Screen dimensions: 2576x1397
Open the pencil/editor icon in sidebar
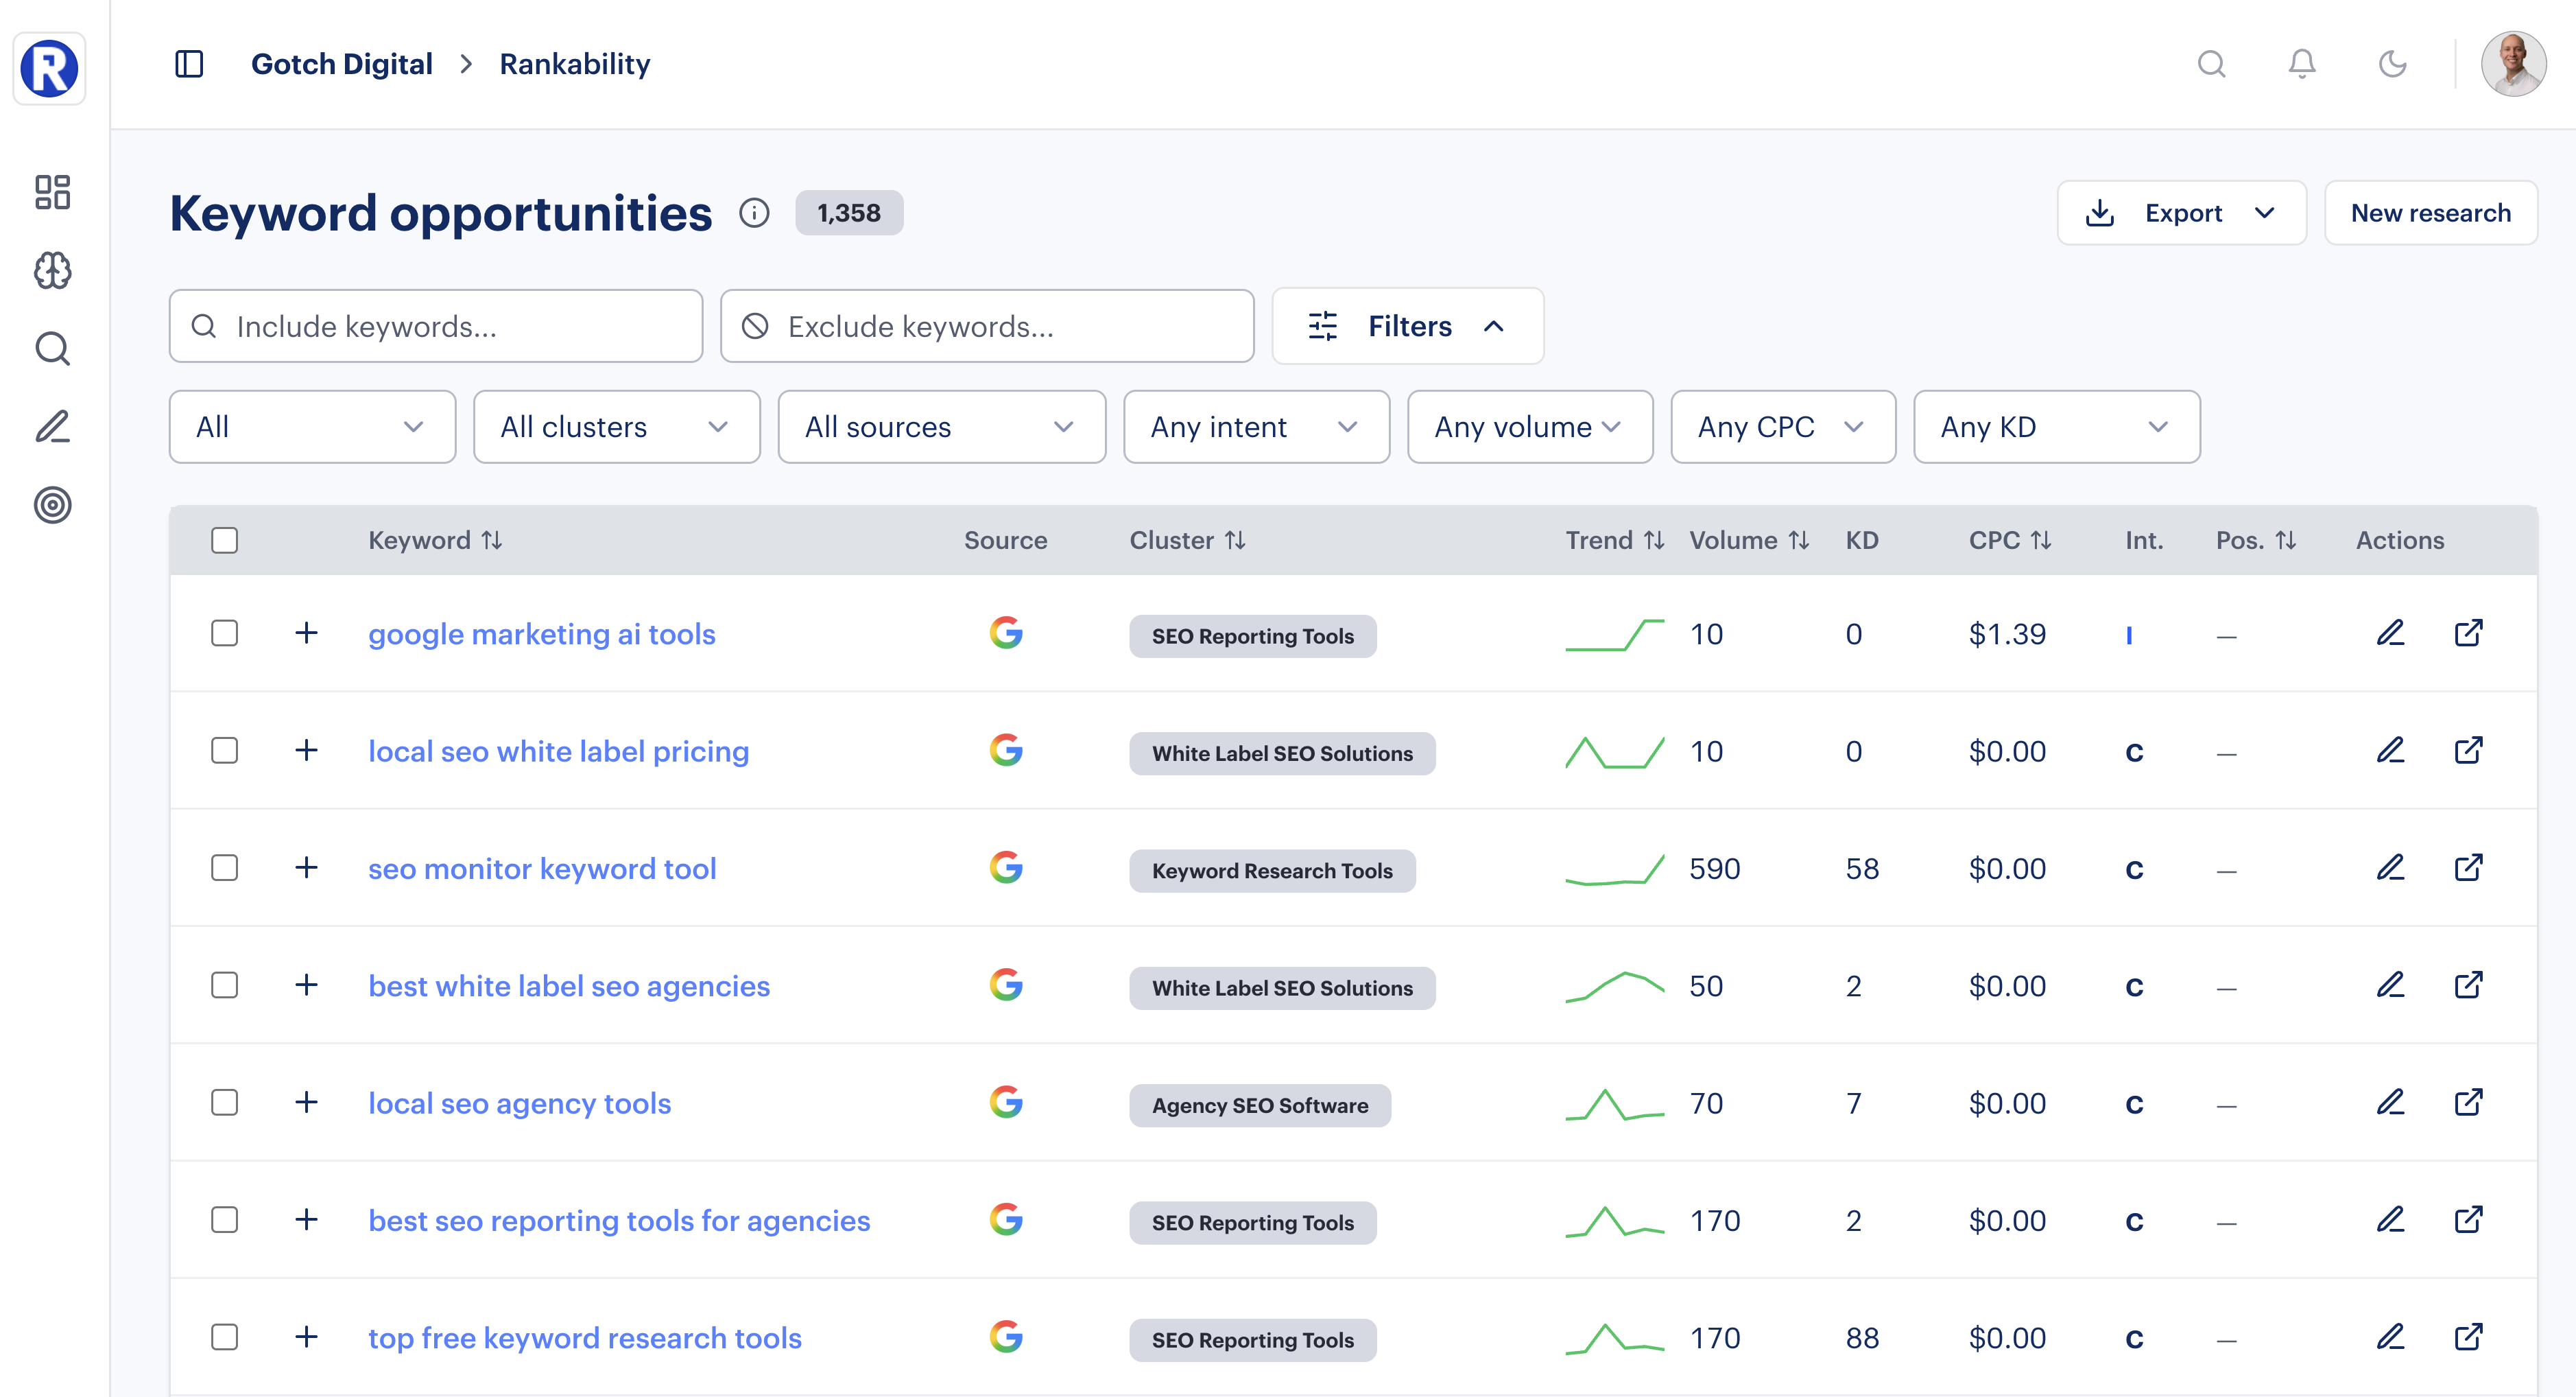51,426
